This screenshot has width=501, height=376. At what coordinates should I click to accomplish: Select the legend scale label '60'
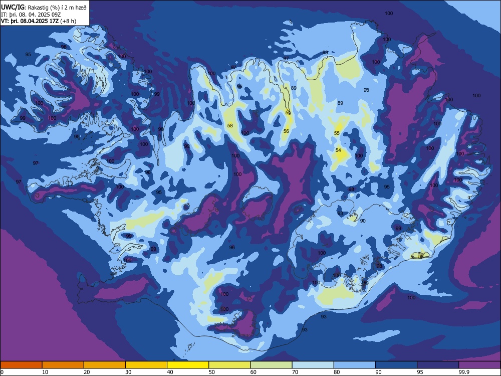click(x=254, y=372)
